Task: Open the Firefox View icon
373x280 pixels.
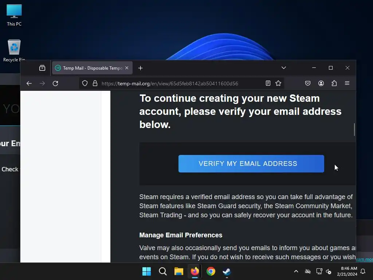Action: 42,68
